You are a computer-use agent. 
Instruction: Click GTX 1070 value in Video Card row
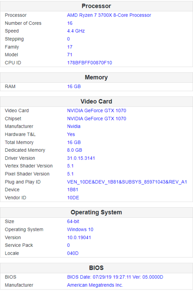tap(97, 111)
